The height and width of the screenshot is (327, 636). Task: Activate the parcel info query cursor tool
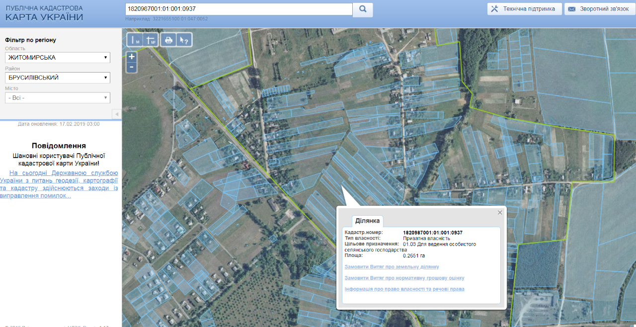[184, 40]
